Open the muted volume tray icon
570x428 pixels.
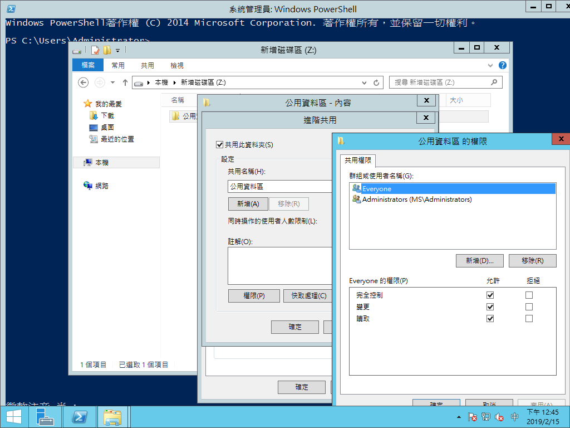tap(499, 417)
